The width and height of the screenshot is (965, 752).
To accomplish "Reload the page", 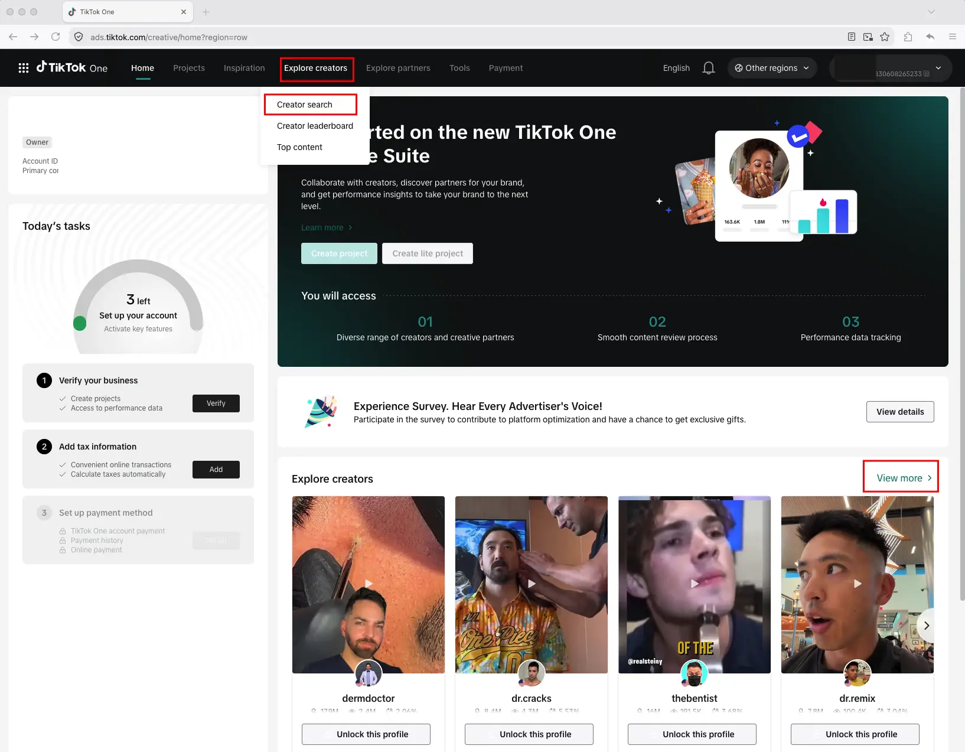I will [x=56, y=37].
